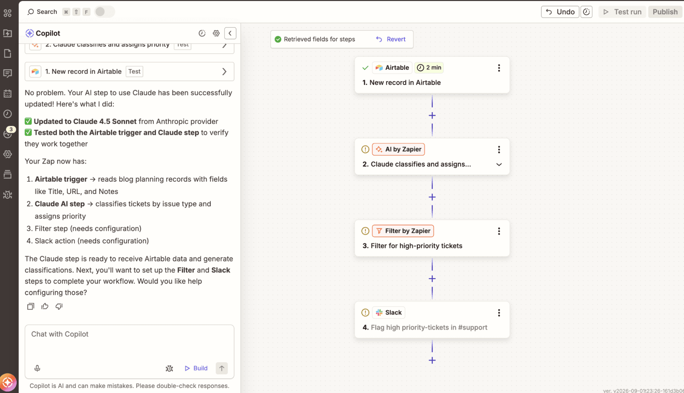Image resolution: width=684 pixels, height=393 pixels.
Task: Add step after Airtable trigger
Action: point(432,116)
